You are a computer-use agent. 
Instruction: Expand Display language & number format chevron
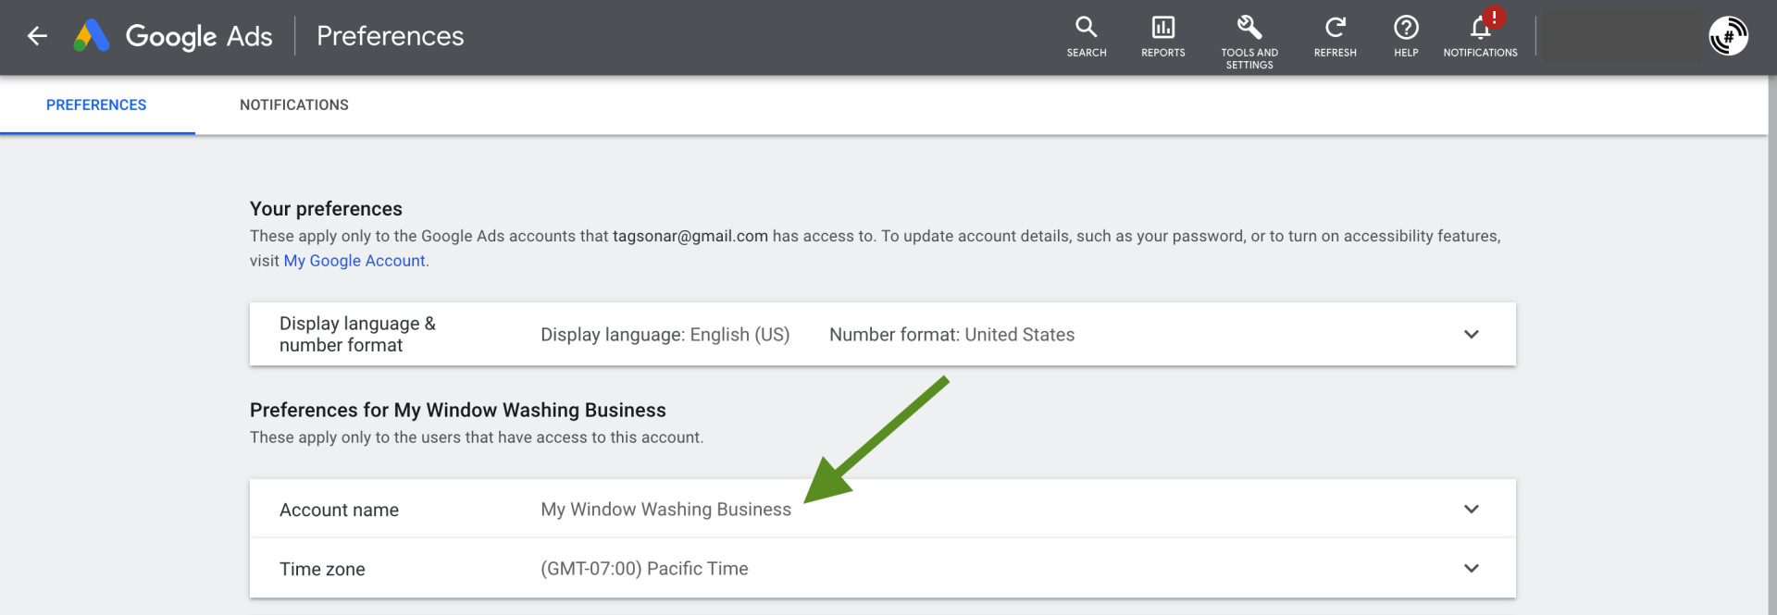(1472, 334)
